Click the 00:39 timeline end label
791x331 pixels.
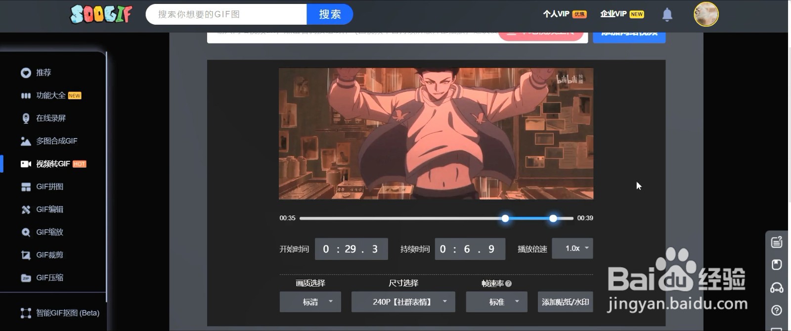tap(585, 218)
